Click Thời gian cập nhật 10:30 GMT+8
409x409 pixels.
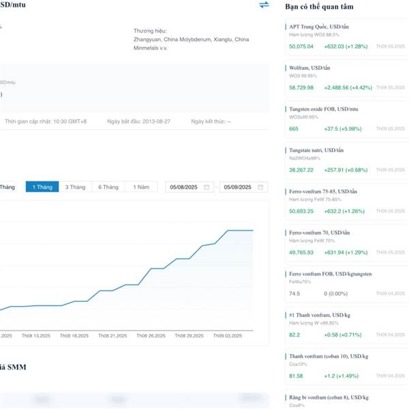[x=46, y=121]
